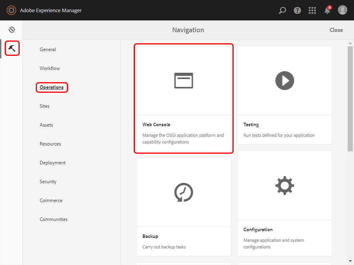Select the Commerce category

coord(51,201)
